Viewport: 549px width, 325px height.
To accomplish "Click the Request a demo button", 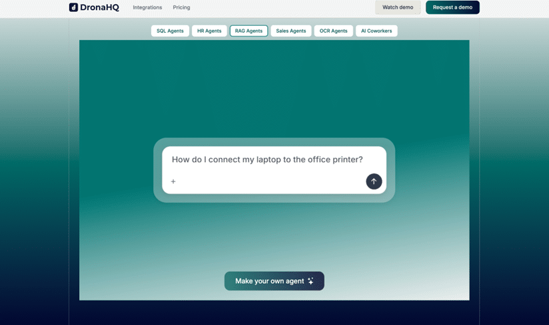I will coord(452,7).
